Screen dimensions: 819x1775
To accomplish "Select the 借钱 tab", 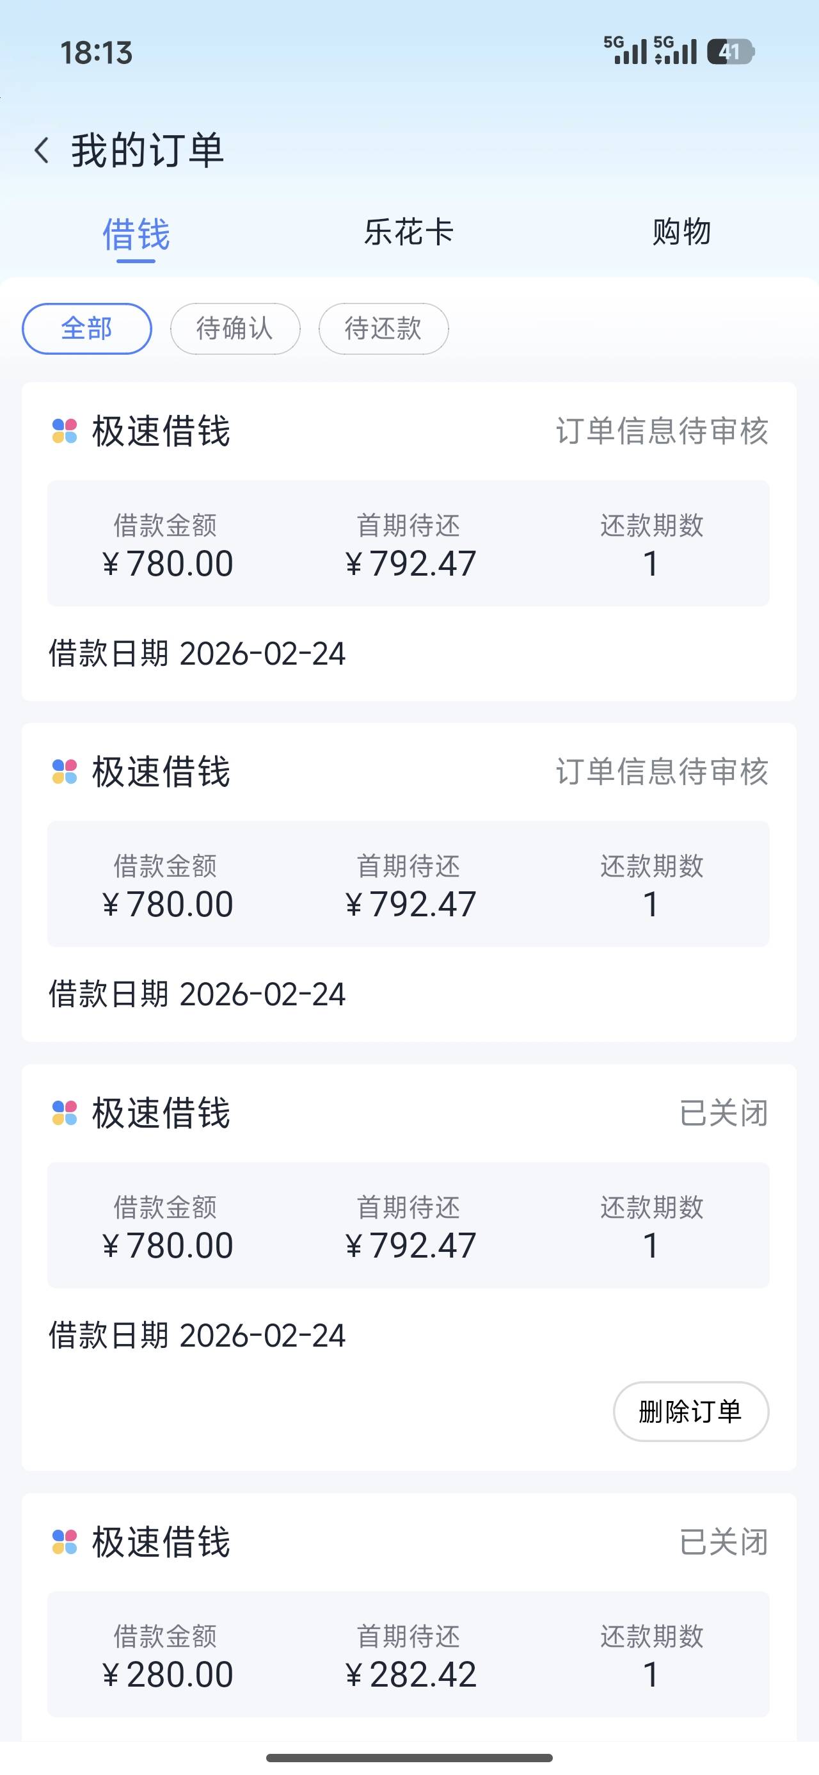I will 136,234.
